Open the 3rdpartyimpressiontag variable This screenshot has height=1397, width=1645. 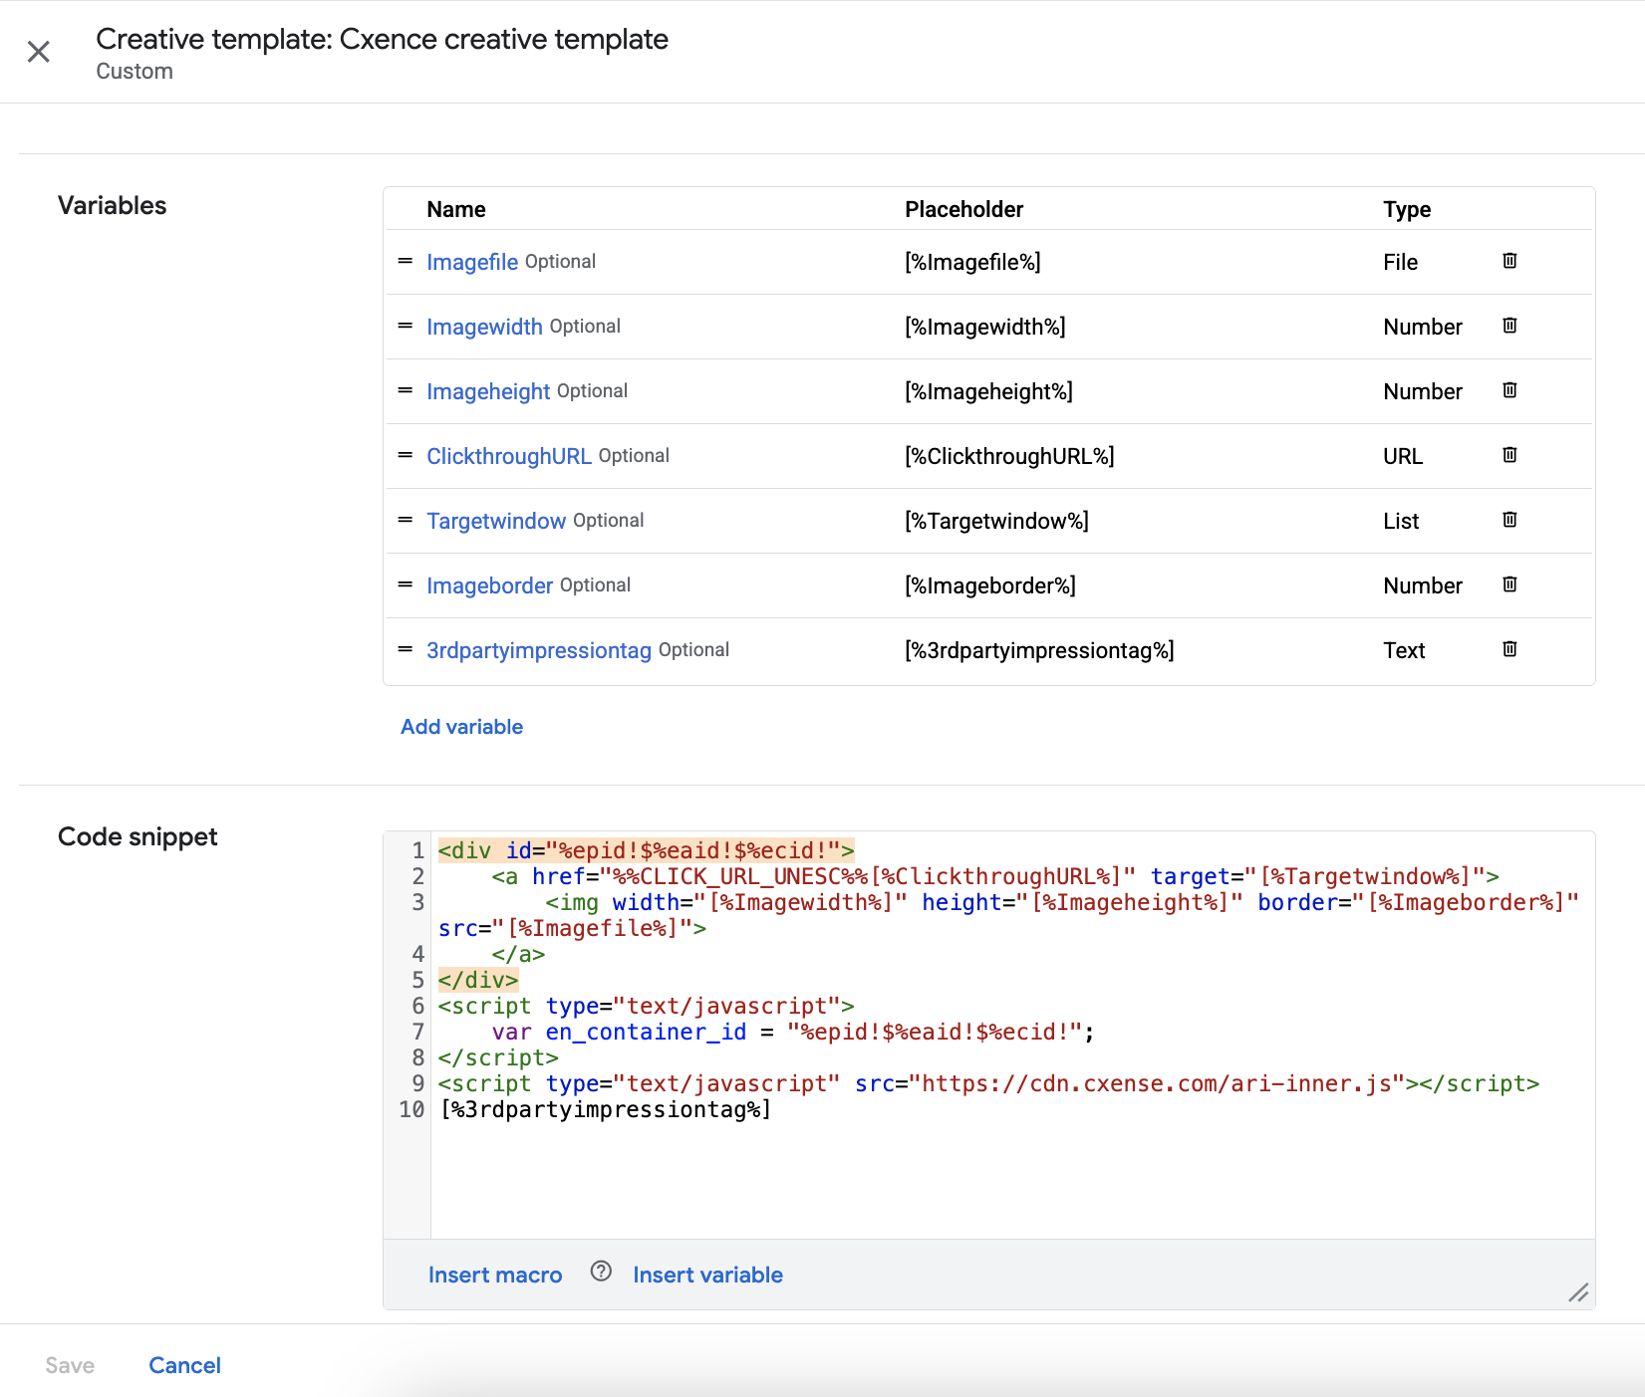pos(539,650)
